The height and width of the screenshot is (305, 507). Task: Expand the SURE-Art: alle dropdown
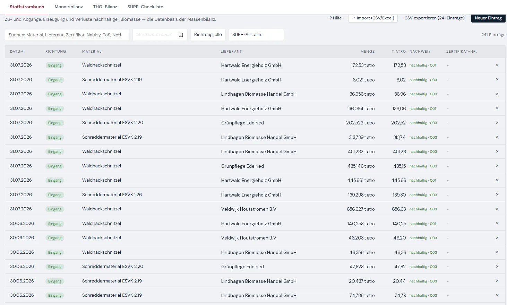256,35
